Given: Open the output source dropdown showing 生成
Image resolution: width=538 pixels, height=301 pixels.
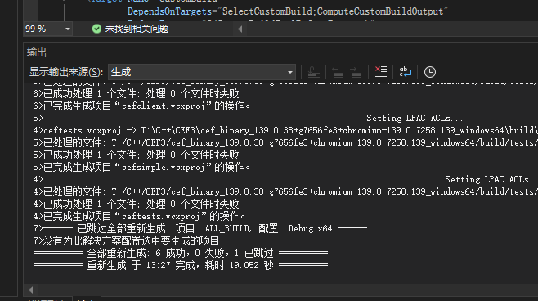Looking at the screenshot, I should (202, 72).
